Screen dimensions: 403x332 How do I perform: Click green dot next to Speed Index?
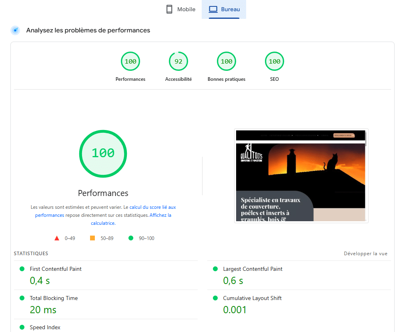[22, 327]
